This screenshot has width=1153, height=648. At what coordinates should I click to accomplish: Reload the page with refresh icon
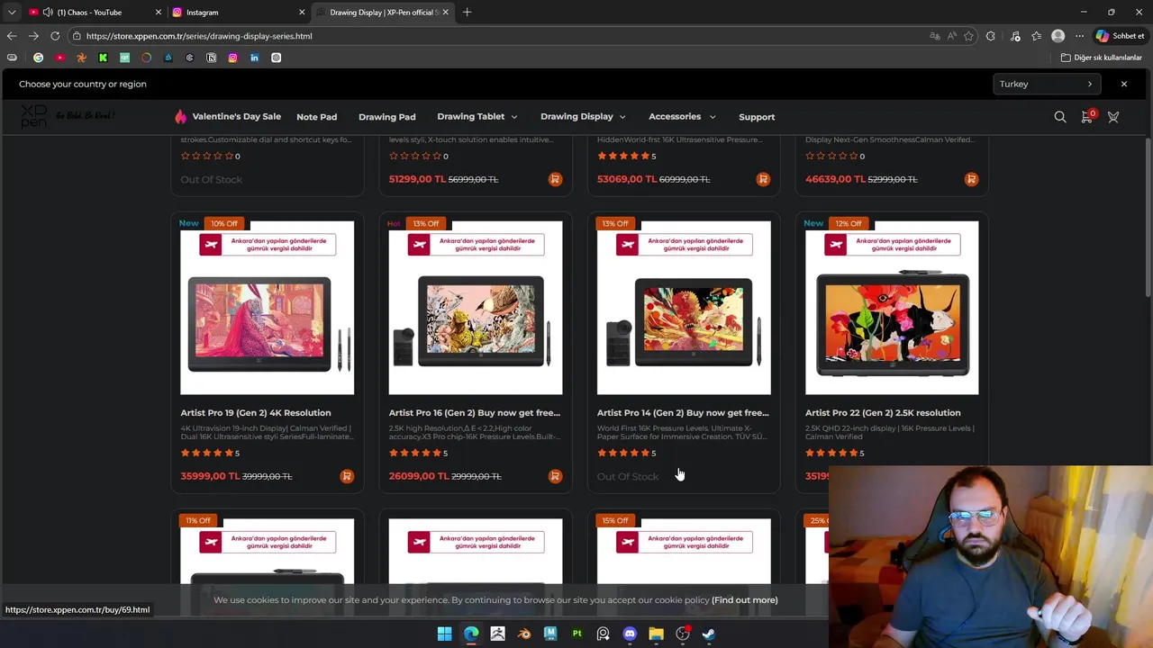pyautogui.click(x=55, y=36)
